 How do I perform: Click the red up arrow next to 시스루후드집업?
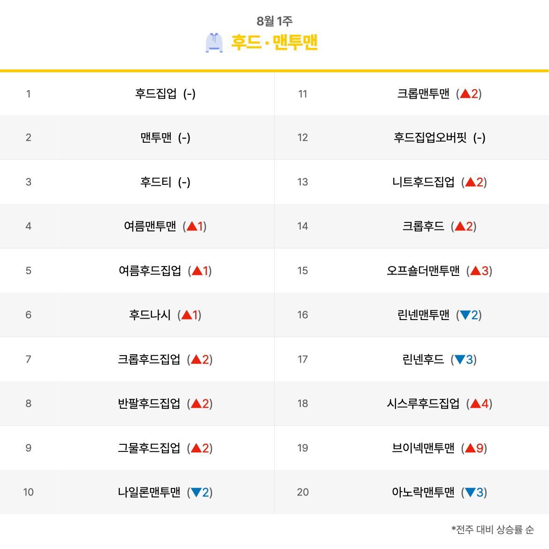475,404
